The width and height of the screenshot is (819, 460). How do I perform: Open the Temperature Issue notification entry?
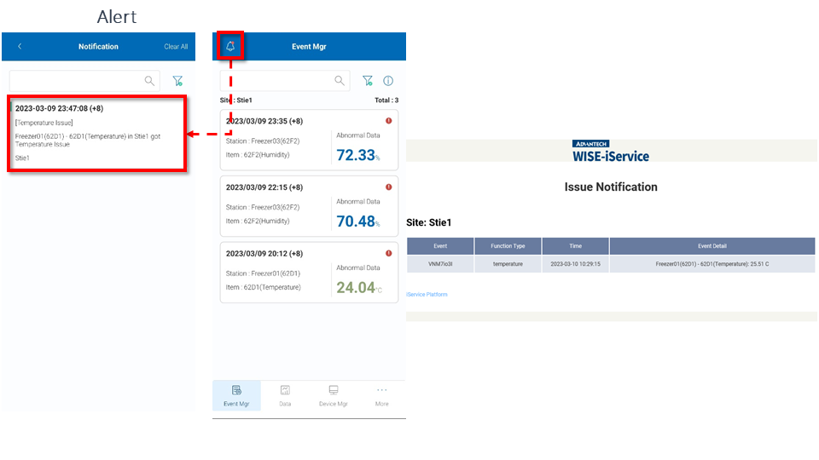(x=96, y=134)
